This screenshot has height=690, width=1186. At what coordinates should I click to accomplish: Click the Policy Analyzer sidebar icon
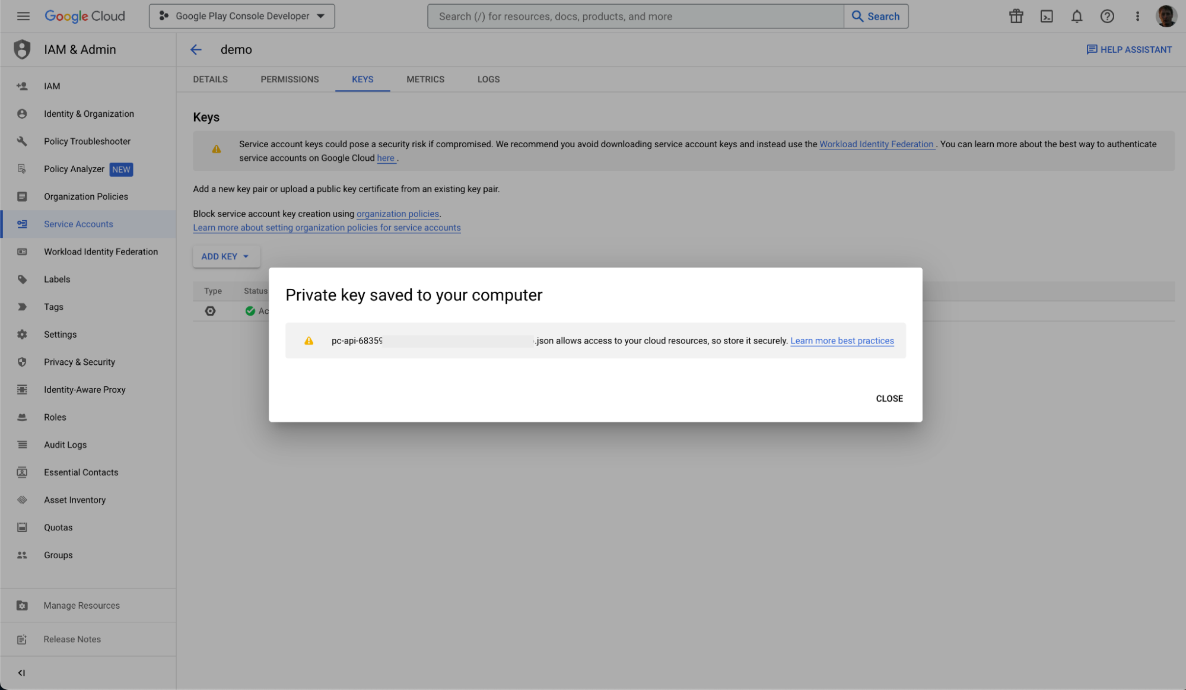(x=22, y=169)
